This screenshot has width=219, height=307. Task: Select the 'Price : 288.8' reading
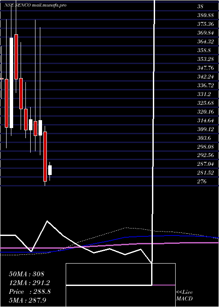[x=30, y=292]
